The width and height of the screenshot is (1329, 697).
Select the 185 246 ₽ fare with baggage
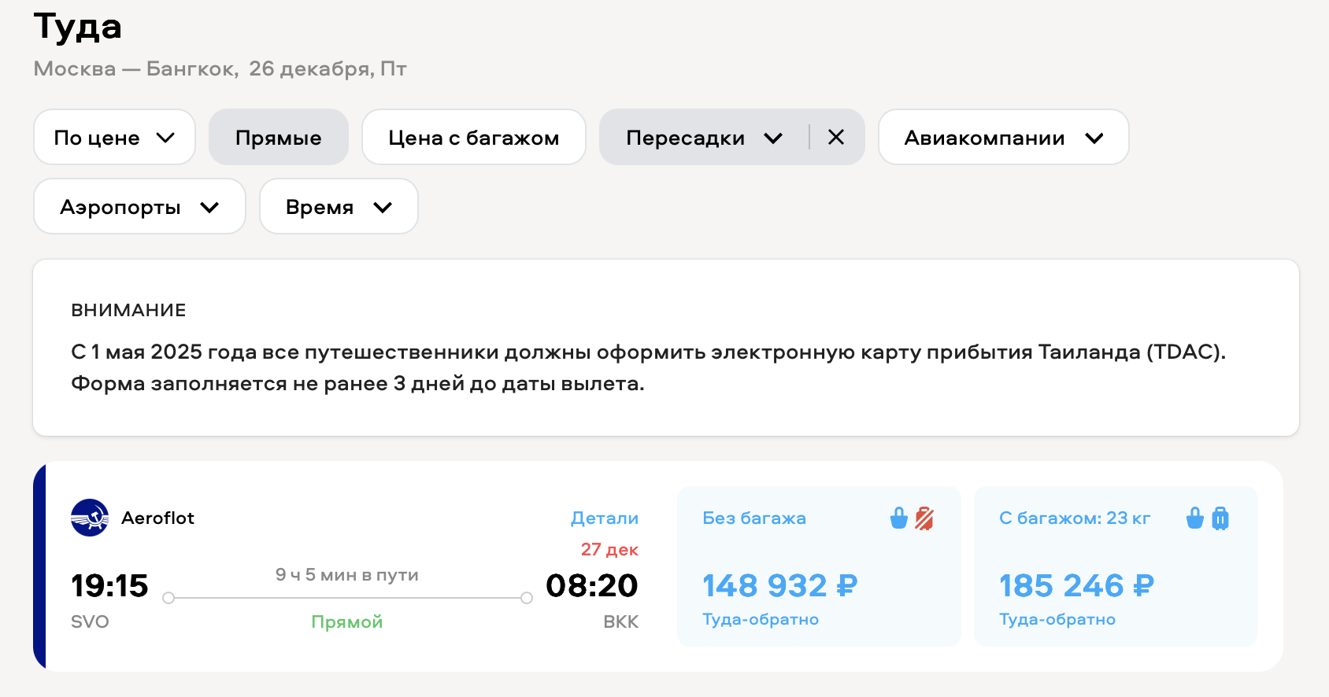[x=1076, y=586]
